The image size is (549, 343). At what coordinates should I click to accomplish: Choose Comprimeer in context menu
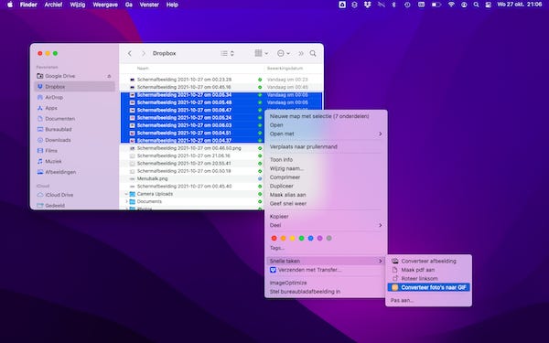[x=326, y=177]
